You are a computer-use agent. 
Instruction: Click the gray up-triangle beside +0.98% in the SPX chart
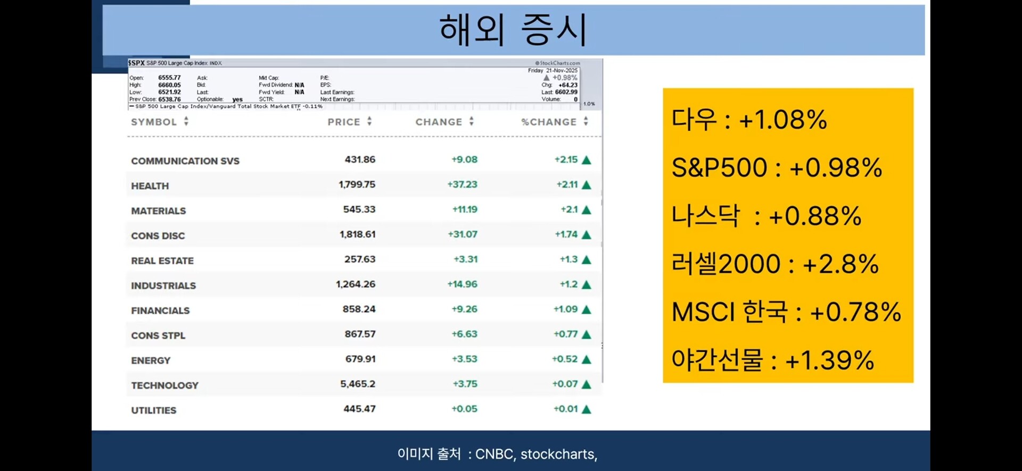pyautogui.click(x=546, y=78)
